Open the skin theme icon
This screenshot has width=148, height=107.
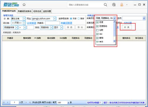point(114,5)
